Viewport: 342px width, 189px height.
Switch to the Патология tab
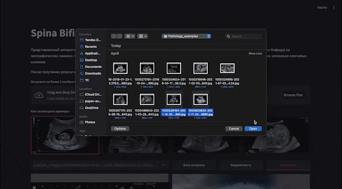pyautogui.click(x=288, y=165)
